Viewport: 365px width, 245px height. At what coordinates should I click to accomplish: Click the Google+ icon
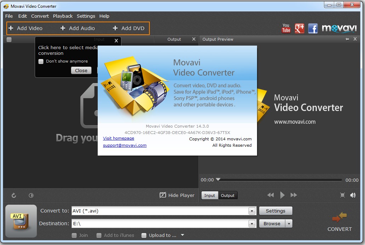point(299,28)
